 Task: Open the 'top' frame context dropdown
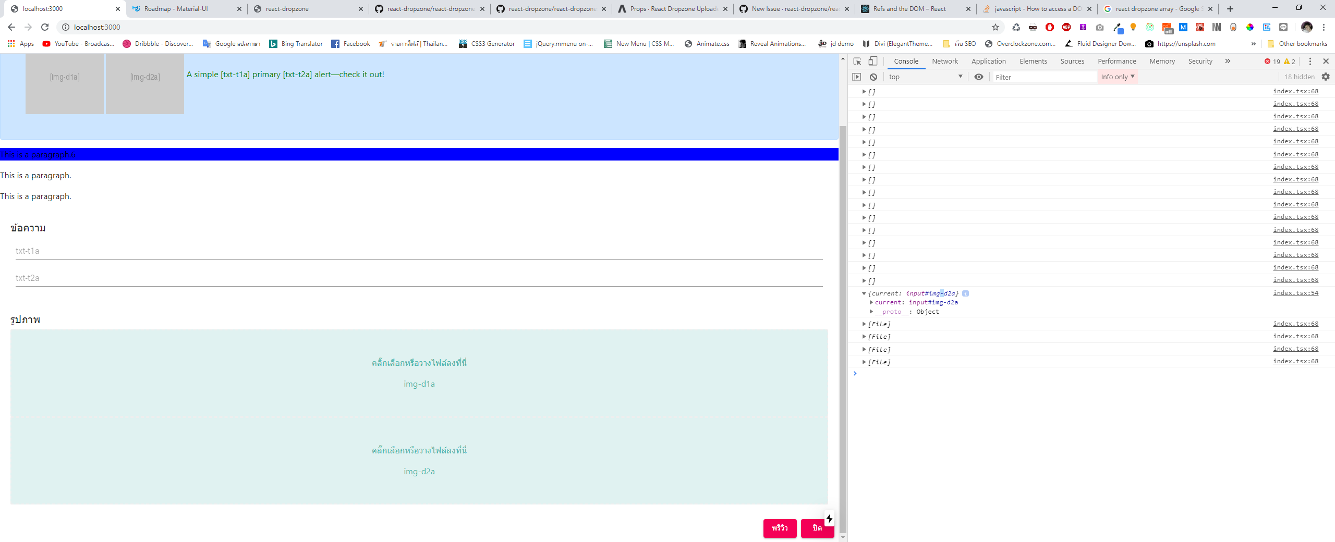[926, 77]
